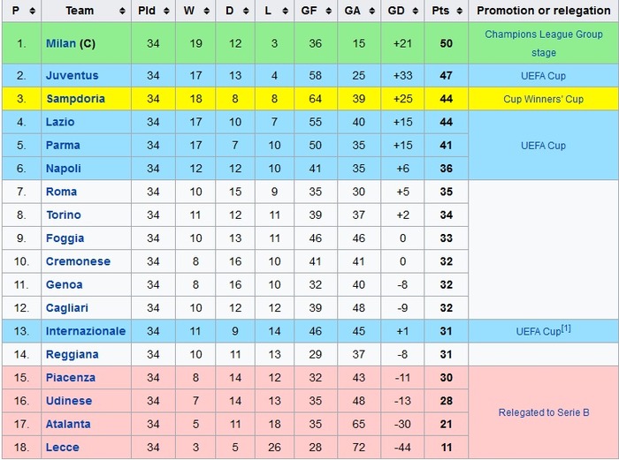This screenshot has width=619, height=460.
Task: Sort by Pld column sort icon
Action: 166,11
